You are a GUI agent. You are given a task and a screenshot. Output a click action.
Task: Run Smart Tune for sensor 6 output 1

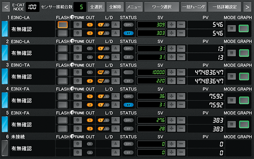click(77, 144)
